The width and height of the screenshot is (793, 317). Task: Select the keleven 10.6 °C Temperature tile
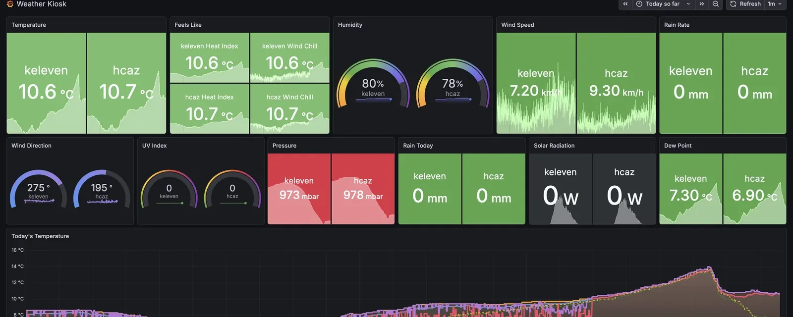click(46, 83)
